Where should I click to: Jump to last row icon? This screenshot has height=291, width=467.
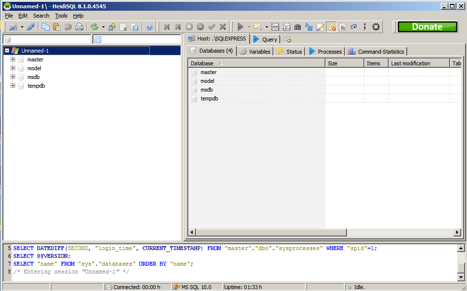coord(178,27)
